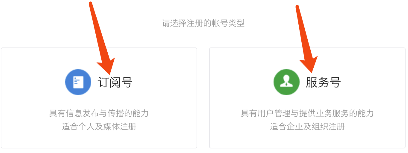Click the blank space right of 服务号 title
Viewport: 408px width, 153px height.
tap(371, 82)
